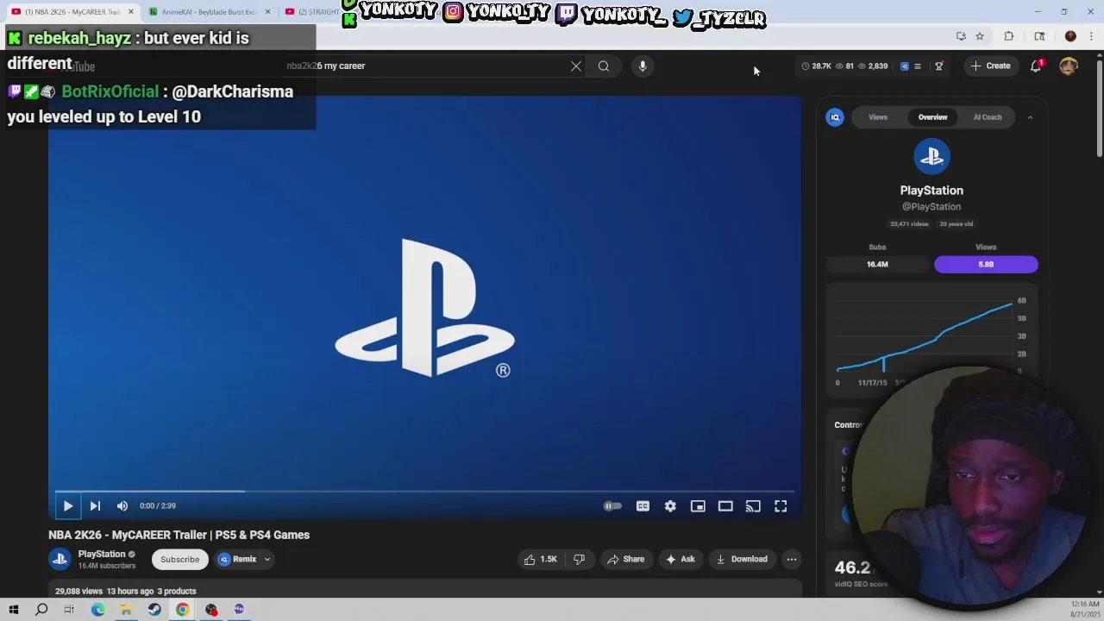Click @PlayStation handle in vidIQ panel
Image resolution: width=1104 pixels, height=621 pixels.
point(931,207)
